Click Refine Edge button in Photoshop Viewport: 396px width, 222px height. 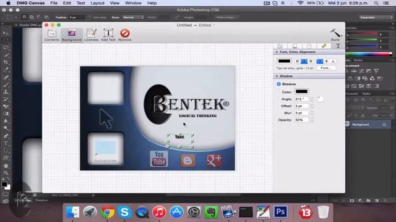tap(227, 17)
